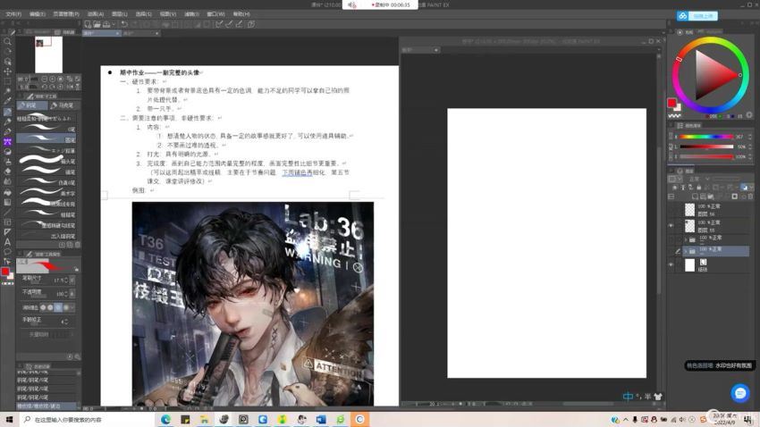The image size is (760, 427).
Task: Open the Animation menu
Action: (96, 14)
